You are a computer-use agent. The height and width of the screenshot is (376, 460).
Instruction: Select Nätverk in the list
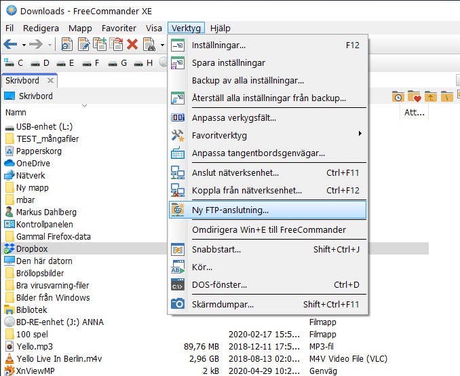tap(24, 176)
